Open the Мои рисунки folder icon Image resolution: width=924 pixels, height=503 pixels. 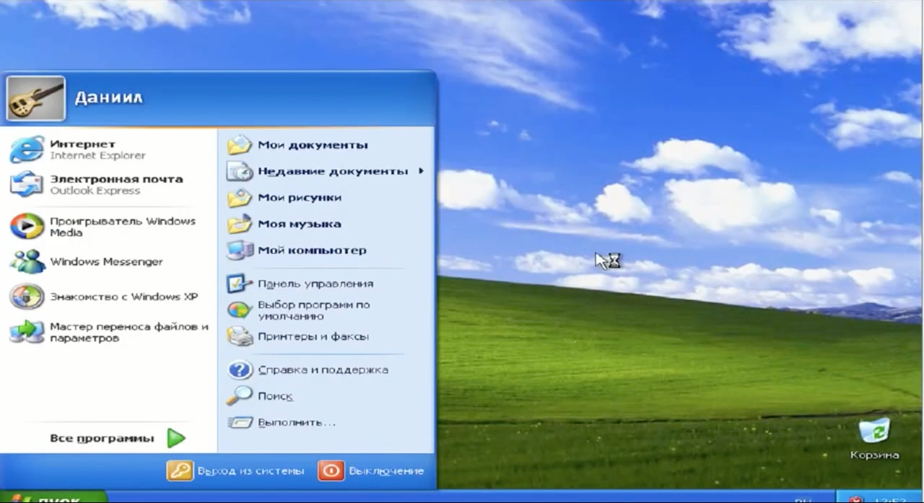pyautogui.click(x=240, y=198)
